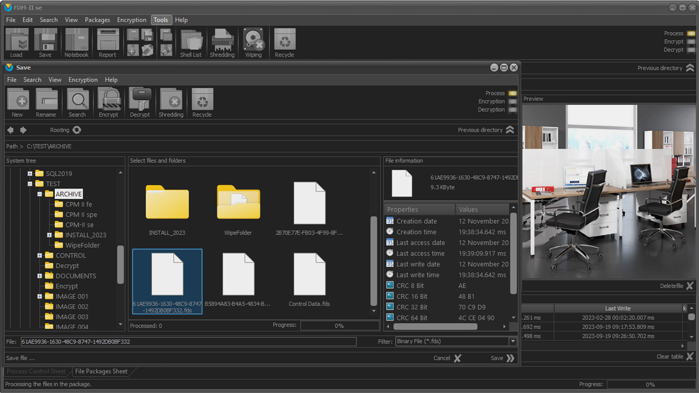699x393 pixels.
Task: Expand the SQL2019 tree node
Action: 30,174
